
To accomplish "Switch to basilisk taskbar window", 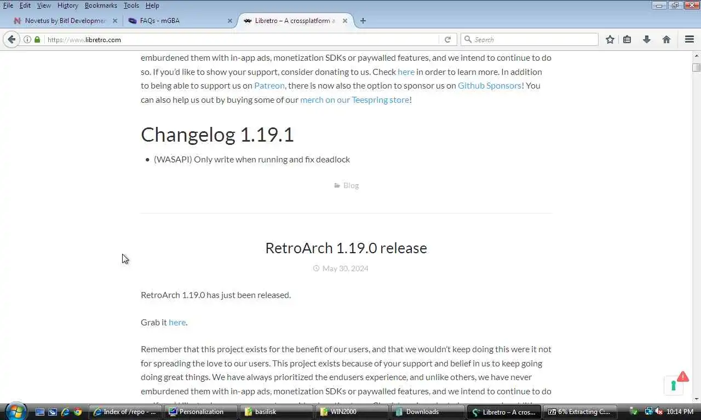I will coord(278,412).
